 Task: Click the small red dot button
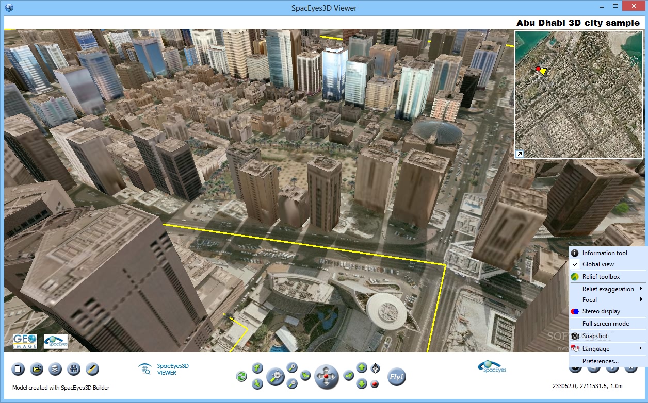[375, 384]
